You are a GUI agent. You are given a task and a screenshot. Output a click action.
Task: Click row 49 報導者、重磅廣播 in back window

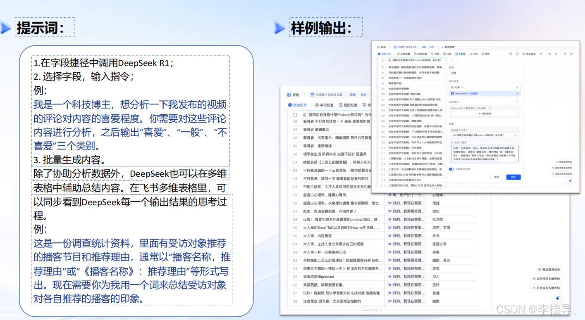point(332,146)
